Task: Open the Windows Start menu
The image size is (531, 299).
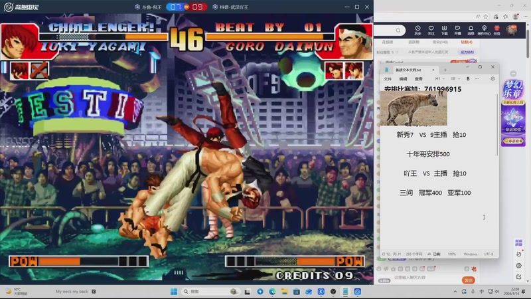Action: 174,292
